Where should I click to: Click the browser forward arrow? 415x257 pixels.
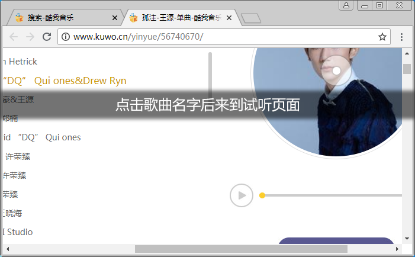pos(30,37)
